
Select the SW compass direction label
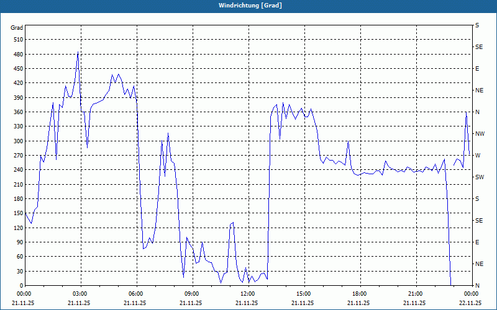point(480,177)
